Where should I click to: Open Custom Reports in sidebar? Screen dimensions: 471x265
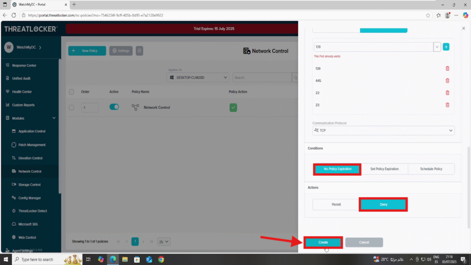23,105
